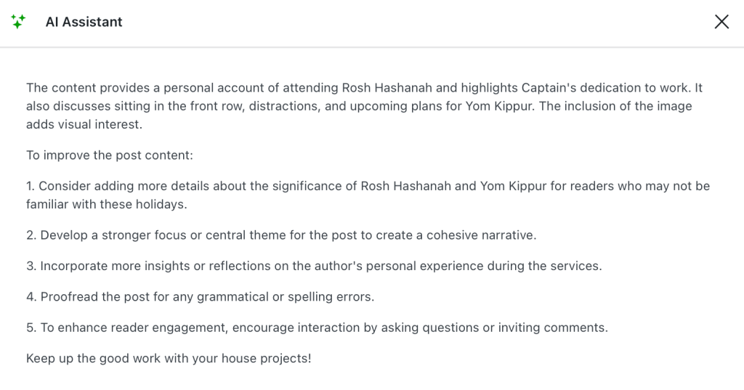The height and width of the screenshot is (390, 744).
Task: Select suggestion 5 about reader engagement
Action: (317, 328)
